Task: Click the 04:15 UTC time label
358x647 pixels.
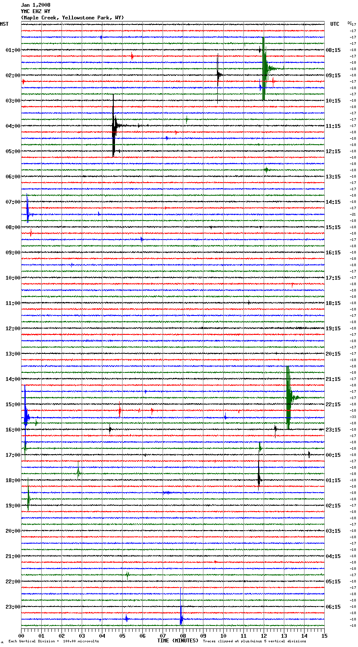Action: click(333, 556)
